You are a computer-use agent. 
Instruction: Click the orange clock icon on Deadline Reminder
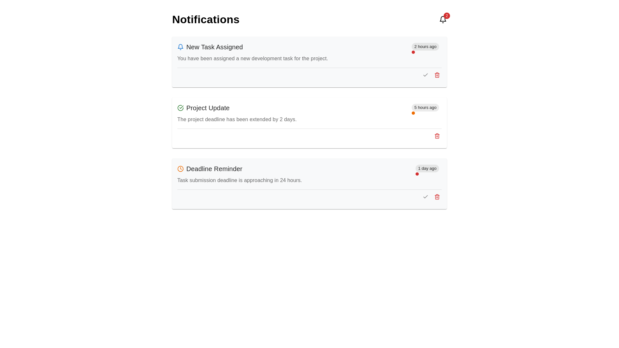[181, 169]
